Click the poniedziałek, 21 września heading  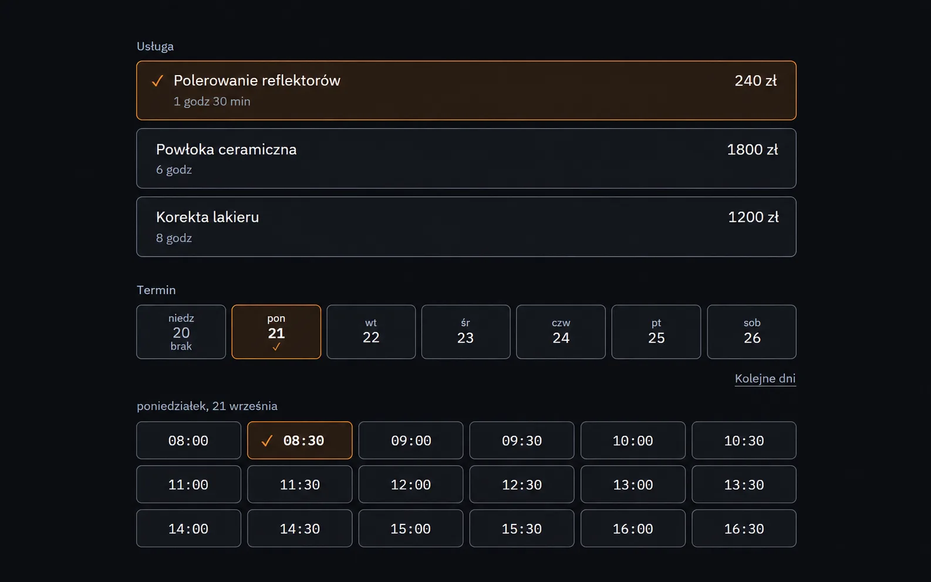207,406
